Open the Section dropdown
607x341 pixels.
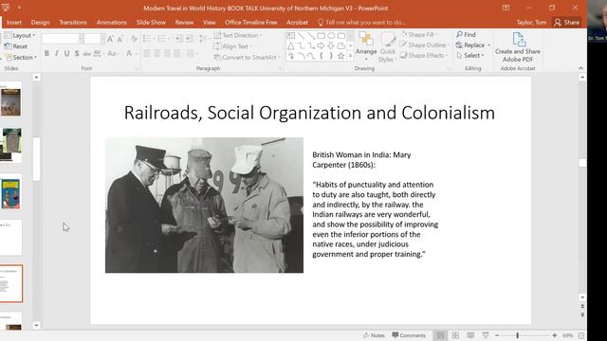(21, 57)
